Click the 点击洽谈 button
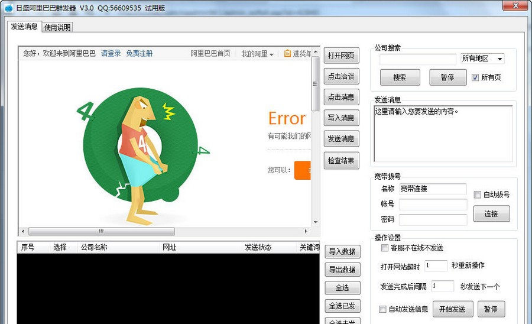The width and height of the screenshot is (532, 324). coord(341,76)
